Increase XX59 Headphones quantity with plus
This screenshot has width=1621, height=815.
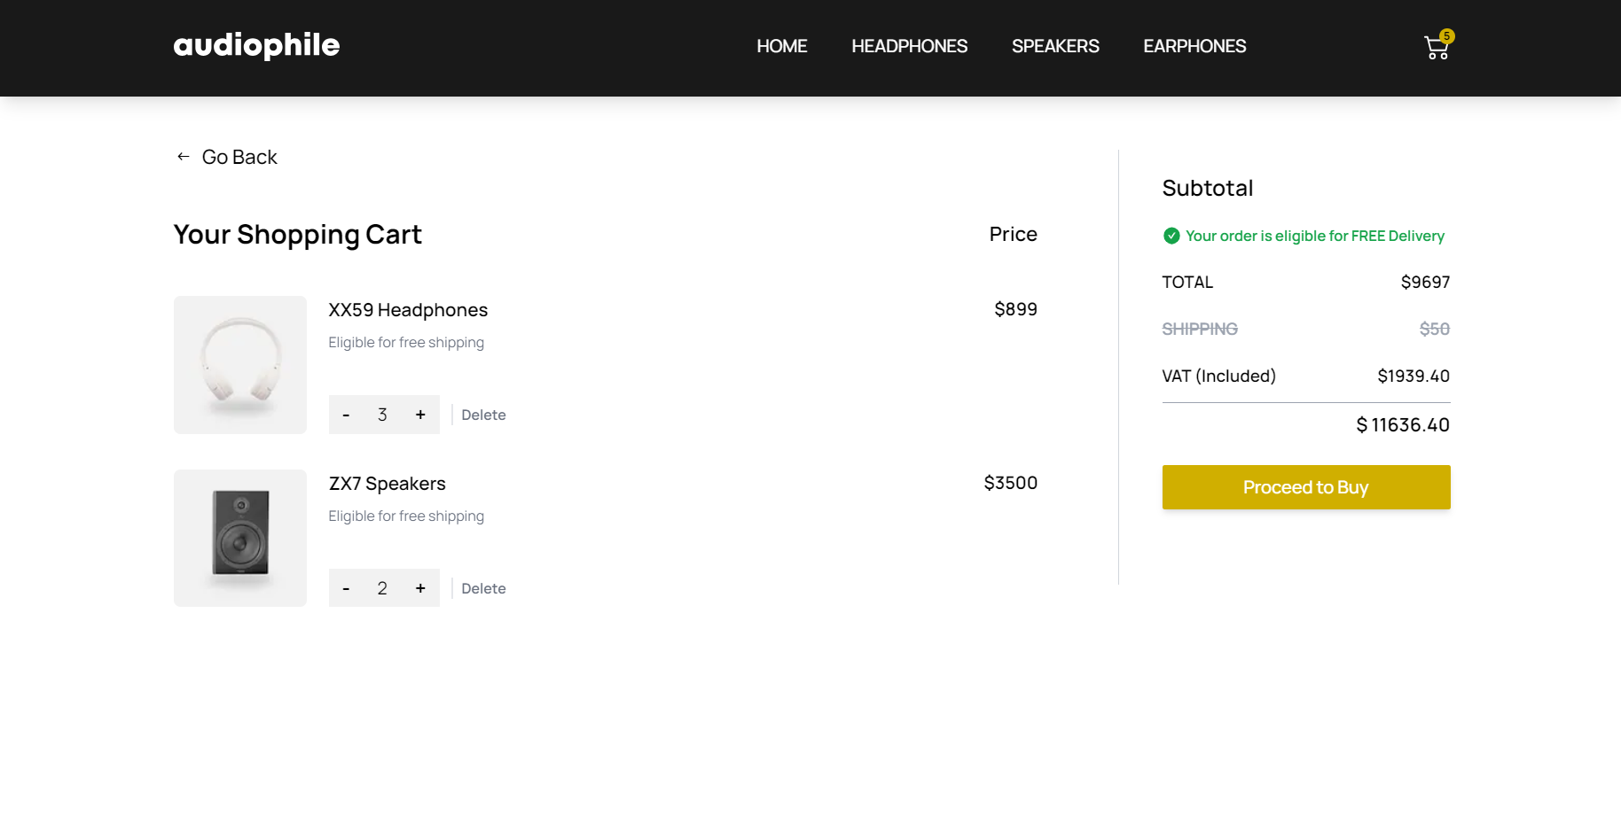pos(420,414)
